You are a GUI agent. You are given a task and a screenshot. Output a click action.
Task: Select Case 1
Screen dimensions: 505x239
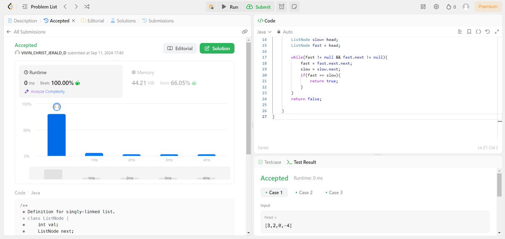coord(274,192)
